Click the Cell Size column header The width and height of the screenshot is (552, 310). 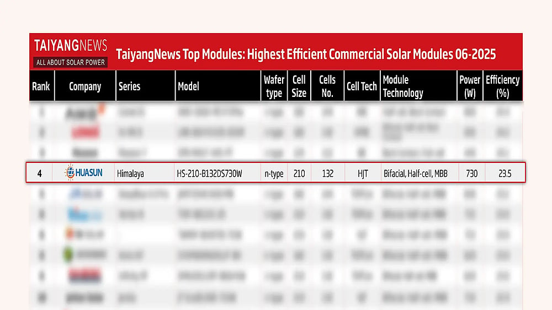(299, 86)
